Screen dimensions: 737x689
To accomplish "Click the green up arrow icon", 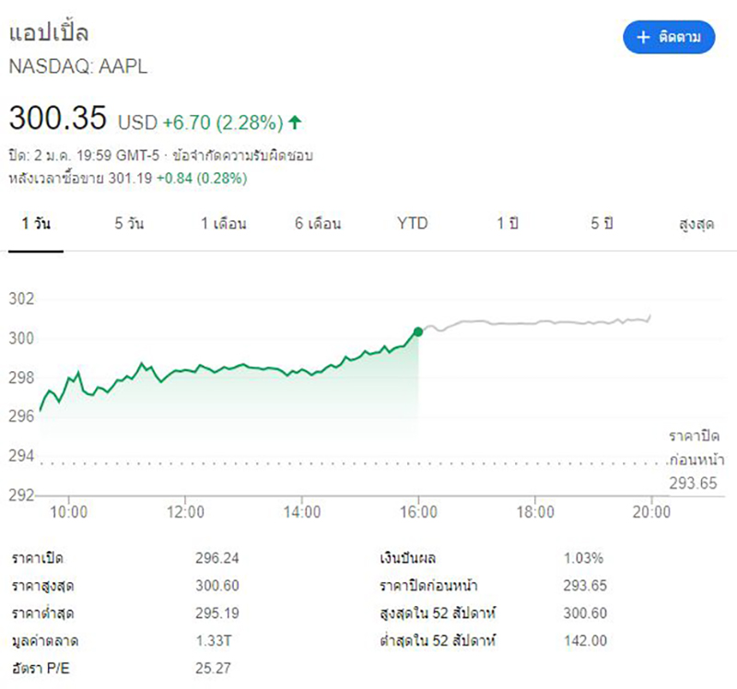I will pyautogui.click(x=295, y=122).
